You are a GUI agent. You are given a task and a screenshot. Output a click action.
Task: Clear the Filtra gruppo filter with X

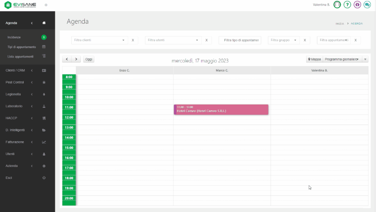(305, 40)
